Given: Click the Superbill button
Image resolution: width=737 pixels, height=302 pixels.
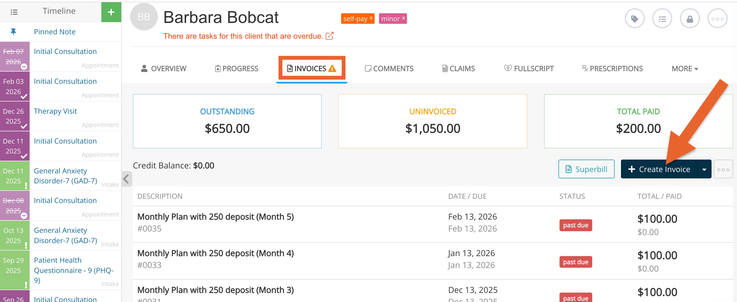Looking at the screenshot, I should coord(586,170).
